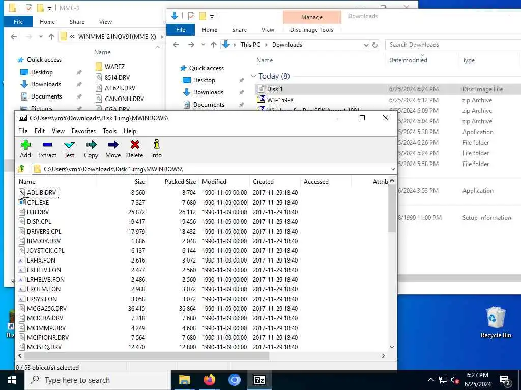This screenshot has height=390, width=521.
Task: Open the 7-Zip Help menu
Action: click(x=130, y=131)
